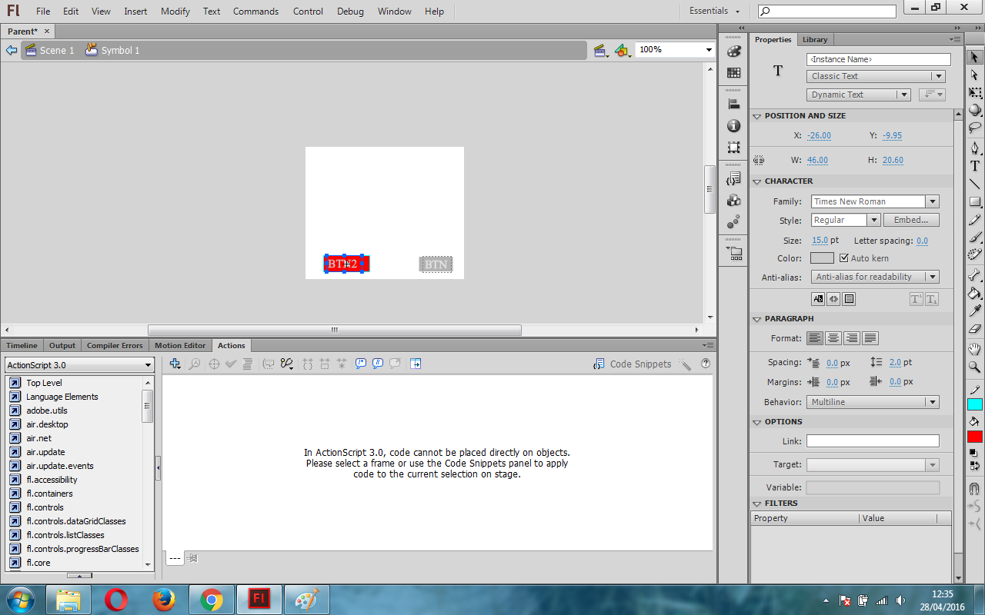
Task: Collapse the POSITION AND SIZE section
Action: point(756,115)
